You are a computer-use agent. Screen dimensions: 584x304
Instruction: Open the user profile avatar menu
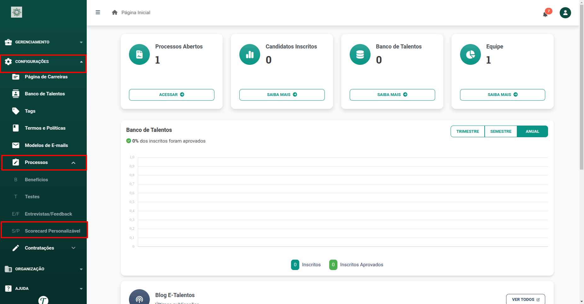(565, 13)
